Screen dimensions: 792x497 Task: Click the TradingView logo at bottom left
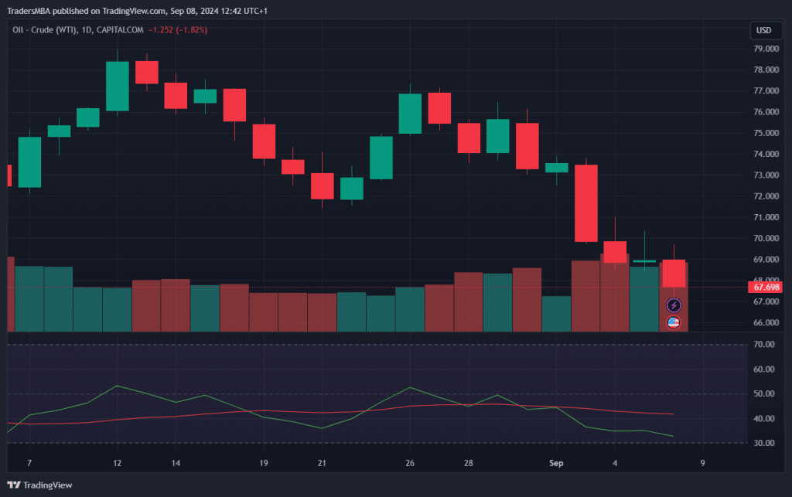click(40, 485)
